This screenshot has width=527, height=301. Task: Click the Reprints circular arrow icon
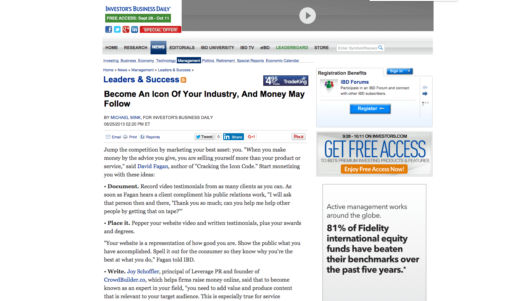click(142, 137)
